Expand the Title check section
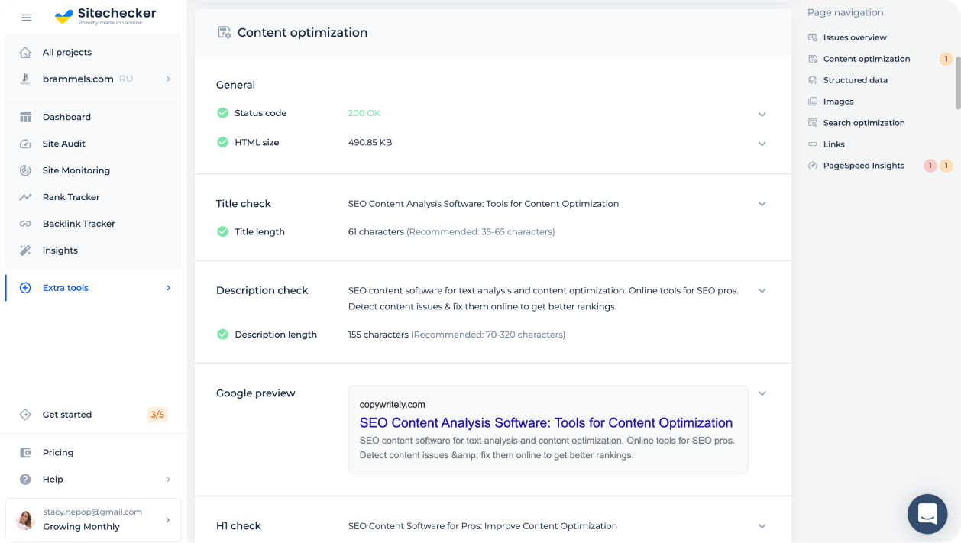Viewport: 961px width, 543px height. coord(762,204)
